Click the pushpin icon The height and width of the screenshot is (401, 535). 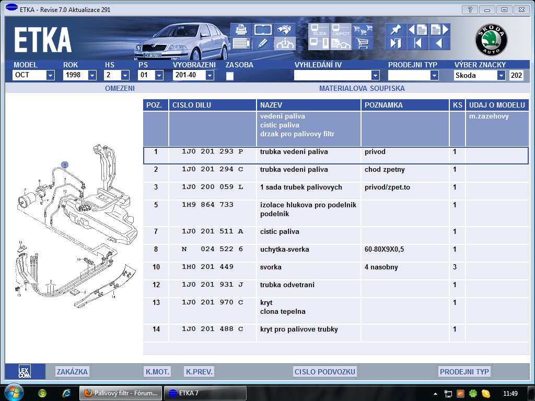coord(396,30)
